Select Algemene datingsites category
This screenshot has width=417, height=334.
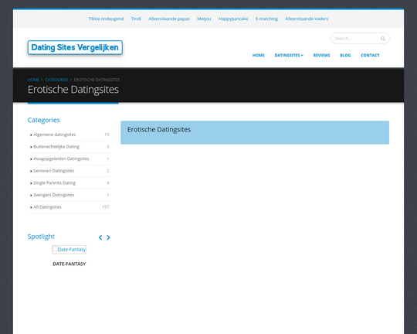coord(55,135)
